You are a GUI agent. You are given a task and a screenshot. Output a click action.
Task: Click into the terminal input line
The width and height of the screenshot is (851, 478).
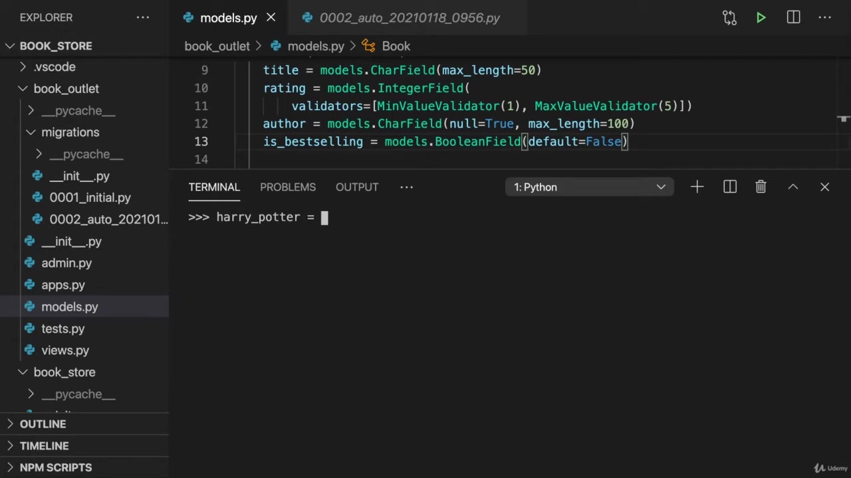399,217
